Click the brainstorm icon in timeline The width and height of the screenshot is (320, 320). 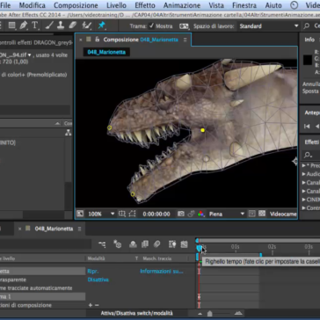(172, 244)
